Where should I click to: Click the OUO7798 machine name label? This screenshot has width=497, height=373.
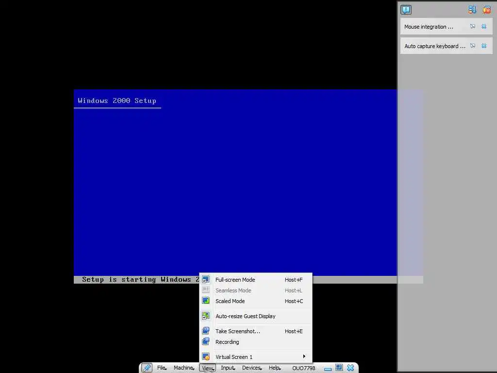304,368
